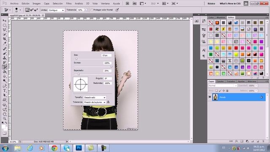The width and height of the screenshot is (270, 152).
Task: Open the Ventana menu
Action: [x=105, y=3]
